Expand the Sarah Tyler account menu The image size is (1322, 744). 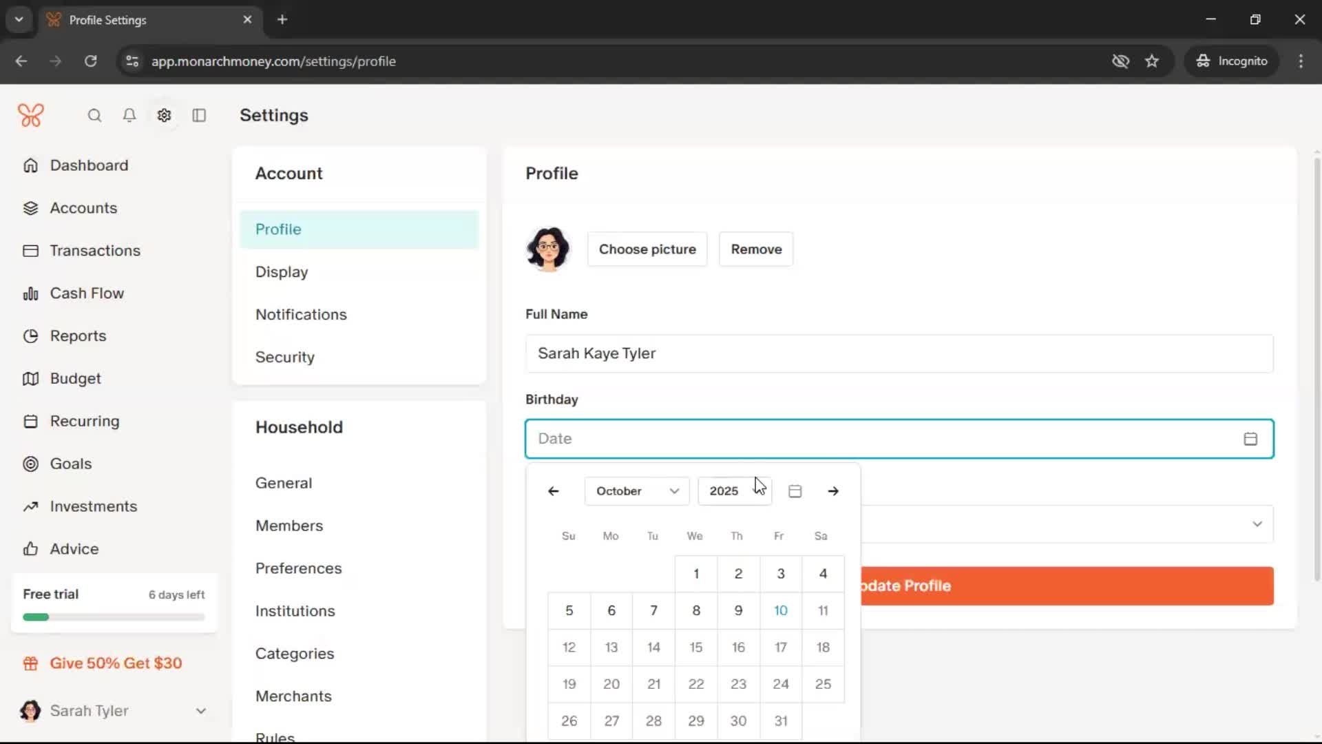point(200,711)
